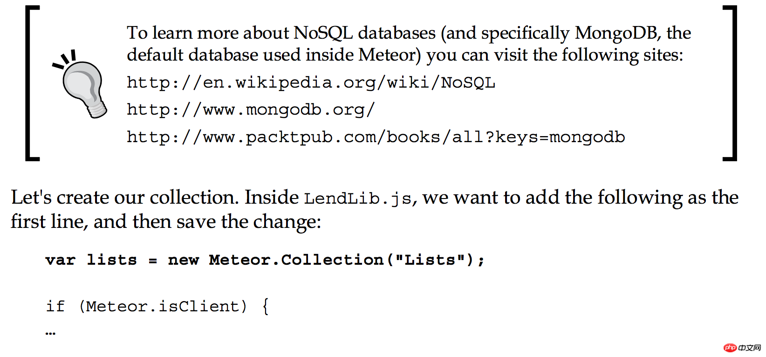This screenshot has height=357, width=766.
Task: Open the www.mongodb.org link
Action: tap(251, 110)
